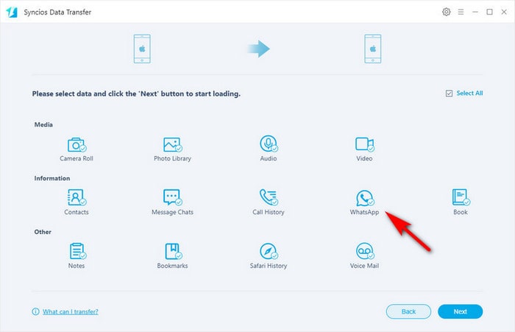Maximize the Syncios window
This screenshot has width=515, height=332.
coord(490,12)
